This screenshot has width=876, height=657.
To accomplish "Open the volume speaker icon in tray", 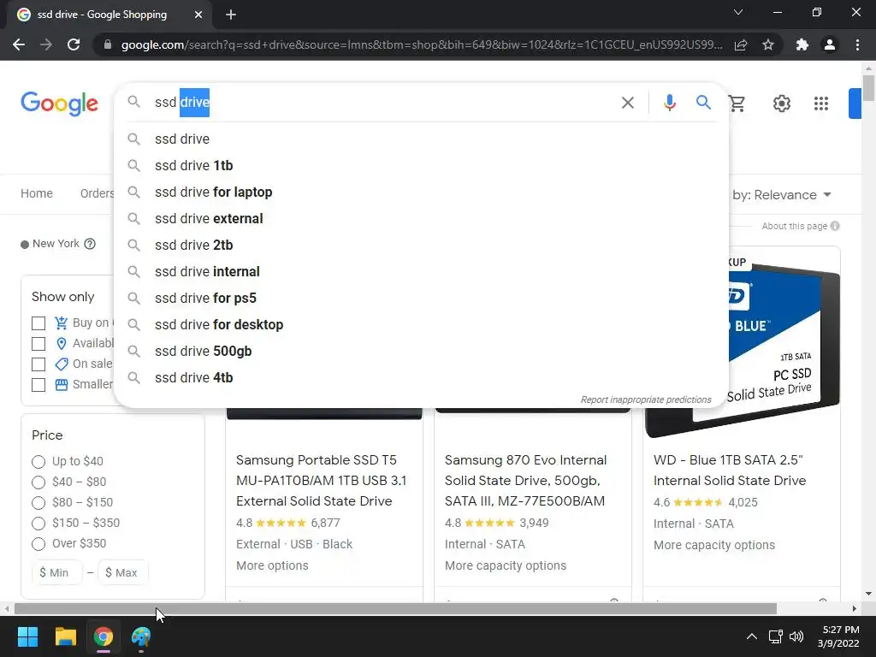I will pyautogui.click(x=796, y=636).
